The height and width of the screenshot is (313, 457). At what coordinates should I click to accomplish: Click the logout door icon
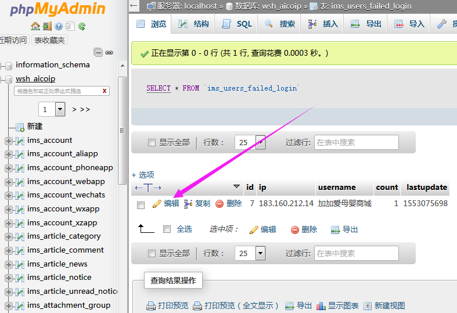[x=47, y=26]
